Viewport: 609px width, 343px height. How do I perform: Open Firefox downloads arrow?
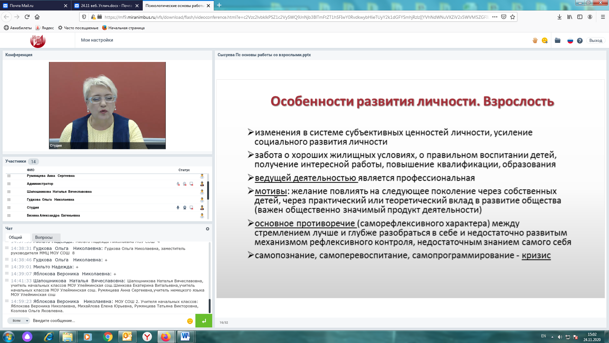point(560,17)
